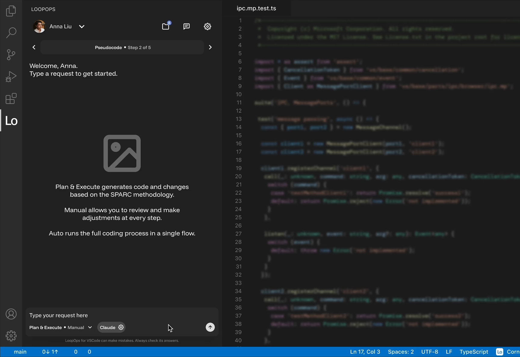
Task: Open the Accounts icon in activity bar
Action: coord(11,314)
